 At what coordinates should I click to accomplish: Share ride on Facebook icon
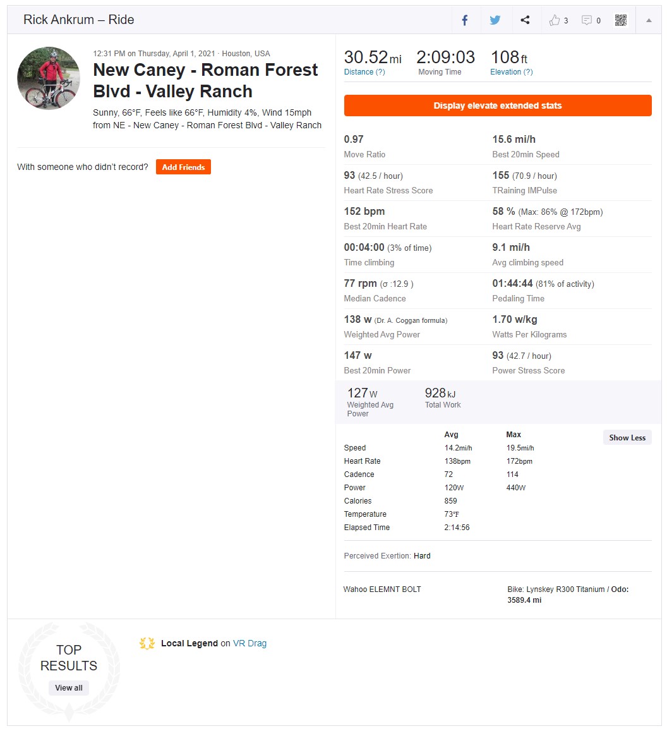click(x=465, y=20)
